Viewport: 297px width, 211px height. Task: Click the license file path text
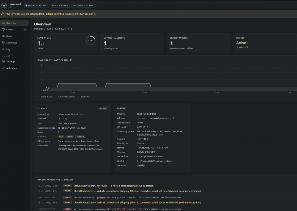tap(81, 147)
